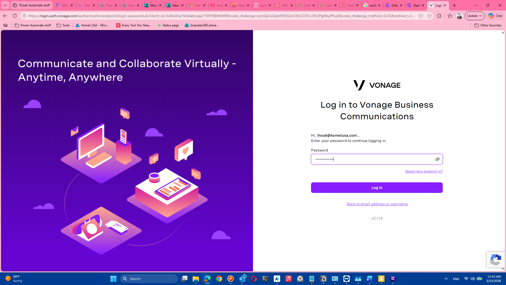Go back to email address or username
The width and height of the screenshot is (506, 285).
click(x=377, y=204)
